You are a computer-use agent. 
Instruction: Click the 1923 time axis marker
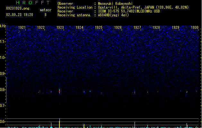click(60, 28)
